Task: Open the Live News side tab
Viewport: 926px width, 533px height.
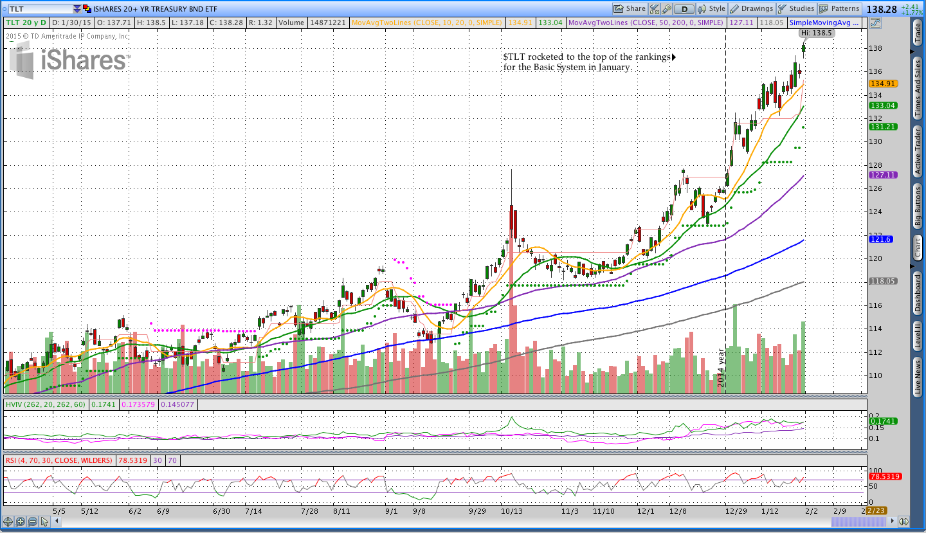Action: [x=918, y=377]
